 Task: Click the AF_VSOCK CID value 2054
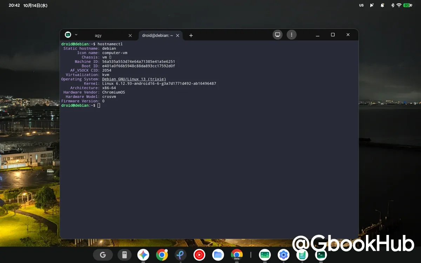[107, 70]
